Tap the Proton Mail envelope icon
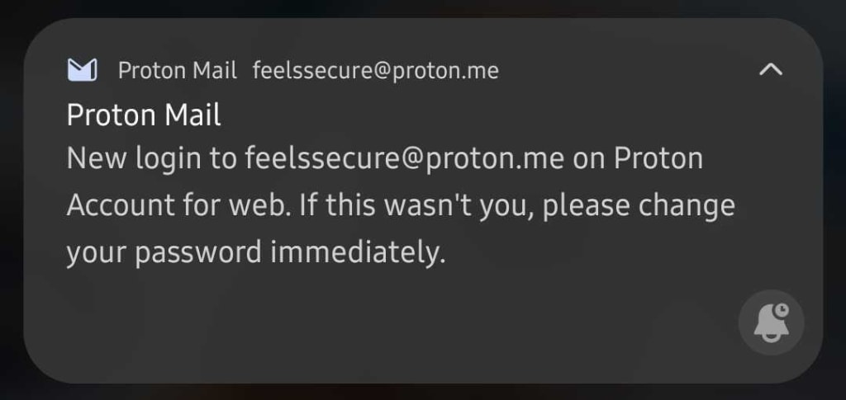The image size is (846, 400). pos(82,70)
